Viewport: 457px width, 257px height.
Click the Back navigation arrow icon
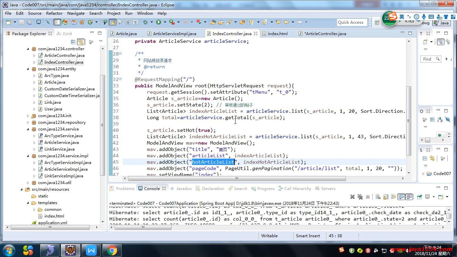coord(286,22)
